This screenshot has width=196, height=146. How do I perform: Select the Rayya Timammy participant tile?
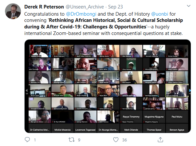point(131,117)
